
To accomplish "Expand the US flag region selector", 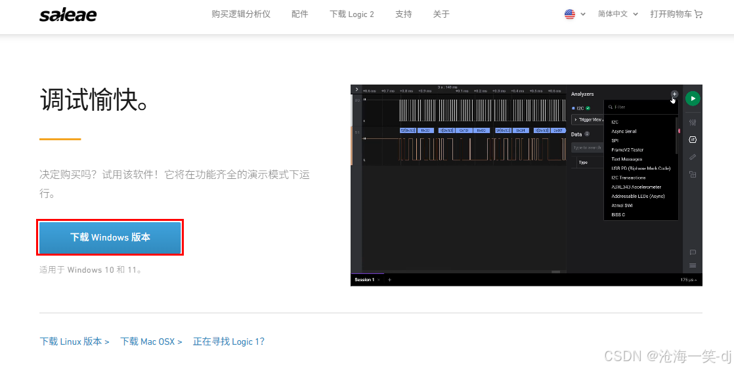I will pos(575,14).
